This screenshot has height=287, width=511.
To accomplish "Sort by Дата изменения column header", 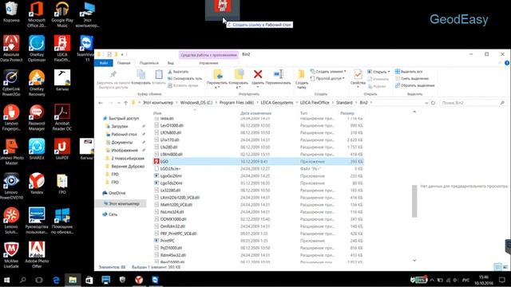I will (x=255, y=113).
